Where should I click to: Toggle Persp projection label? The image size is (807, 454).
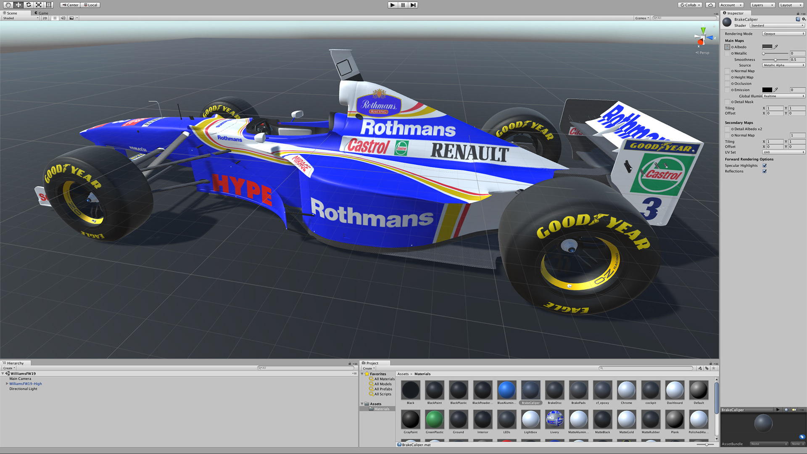[x=702, y=53]
